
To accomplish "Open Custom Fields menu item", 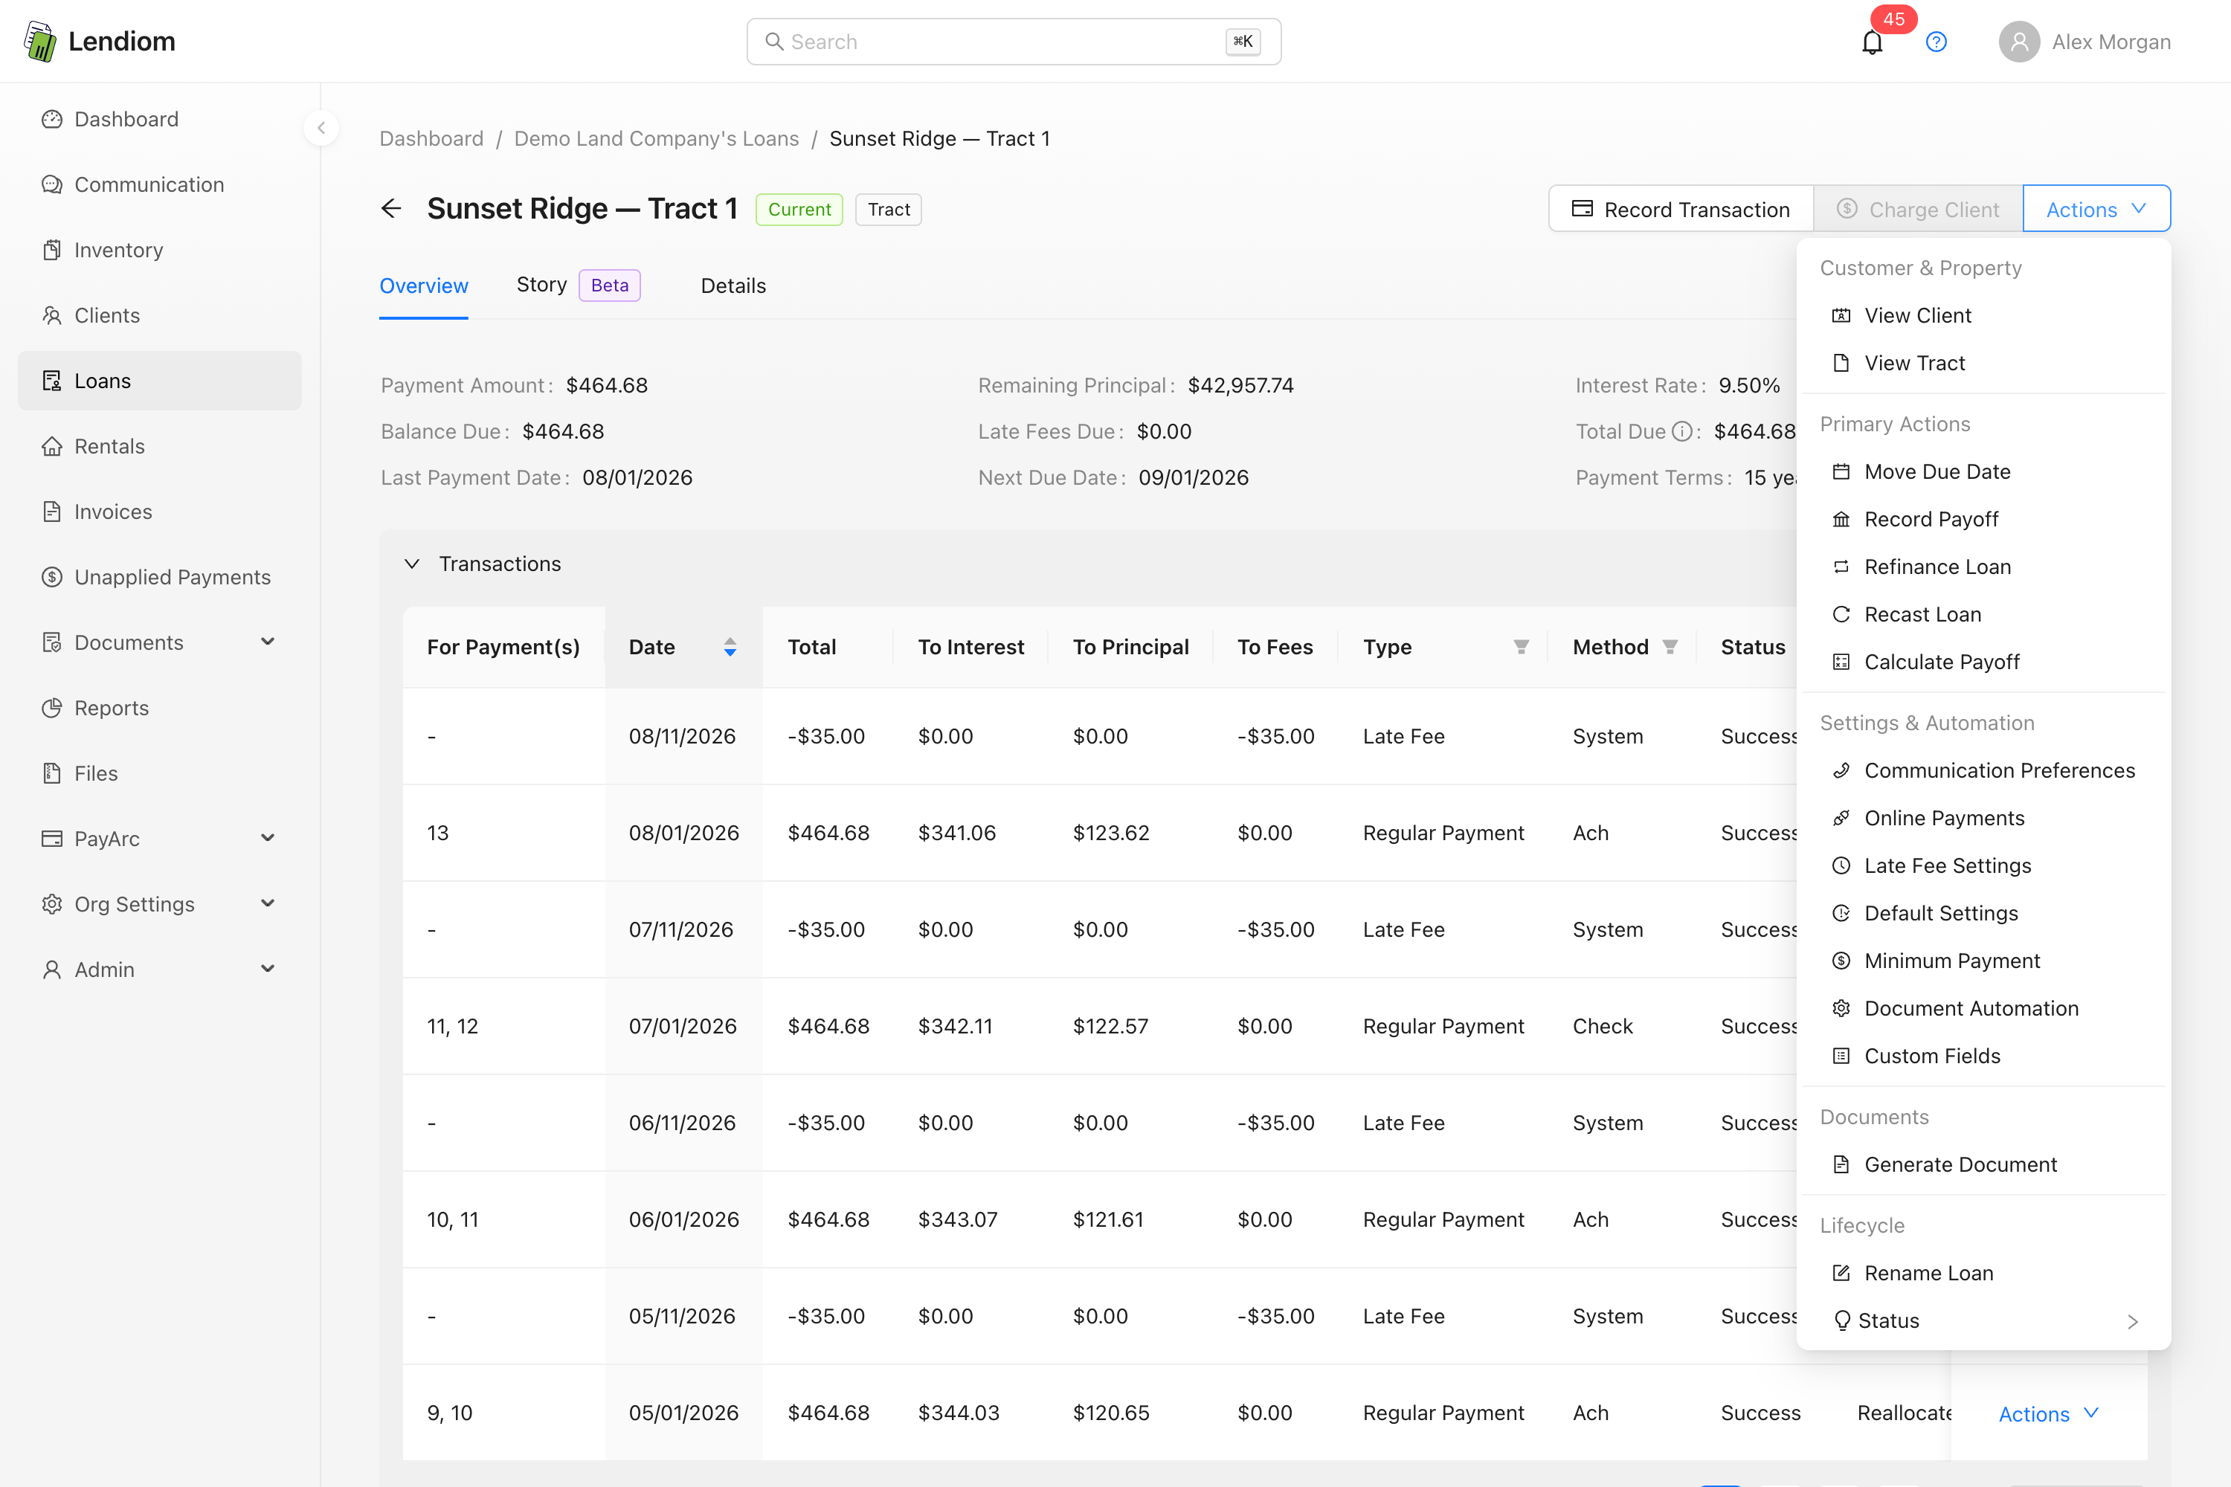I will 1983,1057.
